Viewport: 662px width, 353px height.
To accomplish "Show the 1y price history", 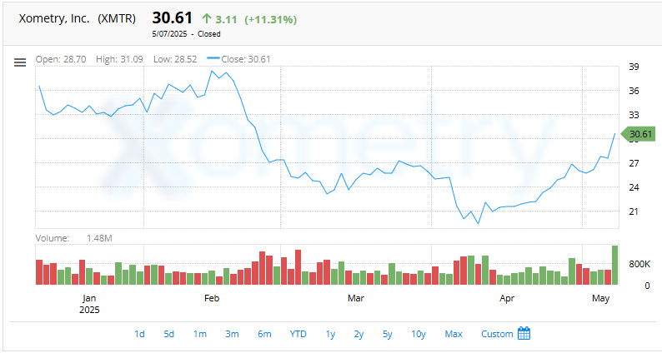I will [330, 334].
